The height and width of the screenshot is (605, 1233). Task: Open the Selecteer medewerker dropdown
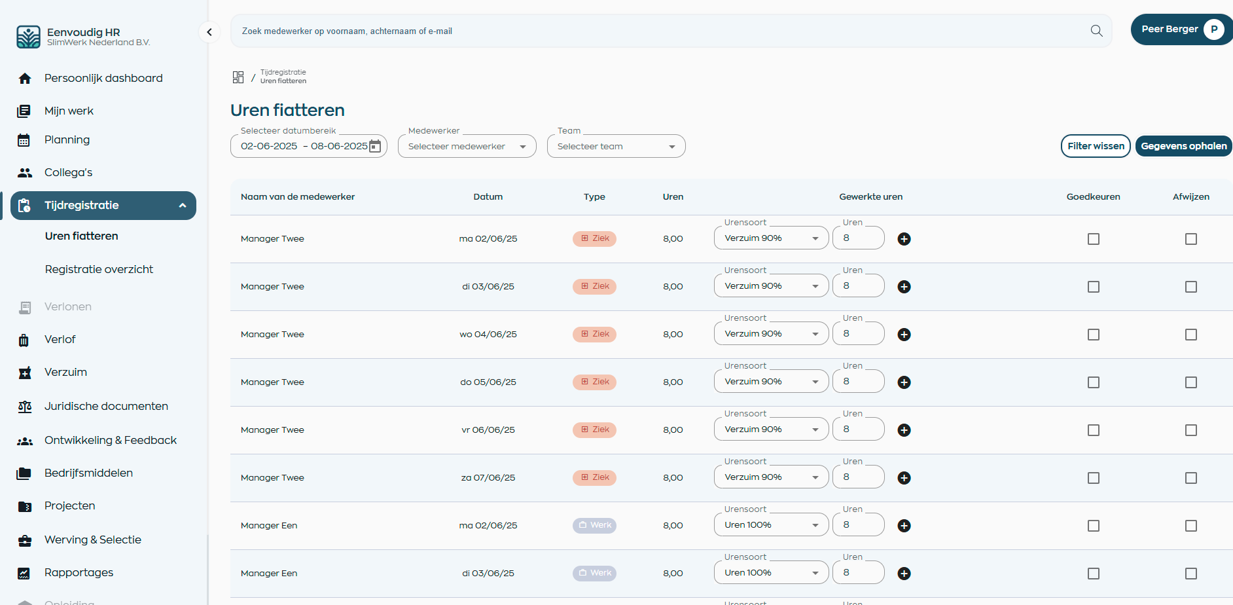(x=467, y=146)
